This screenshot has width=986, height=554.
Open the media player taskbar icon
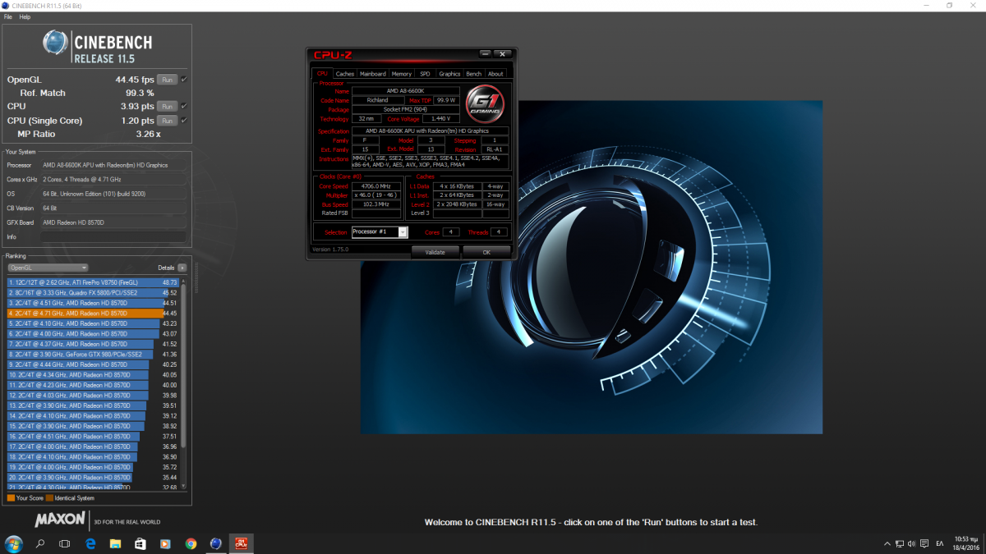(165, 543)
